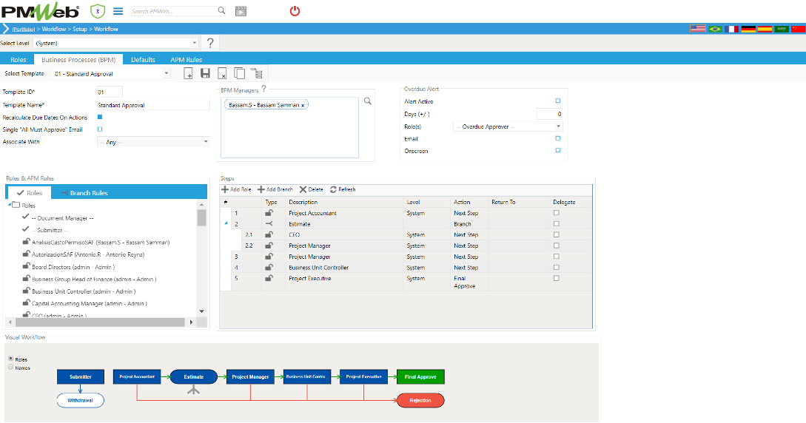Click the help question mark beside Select Level
Image resolution: width=806 pixels, height=423 pixels.
coord(210,43)
